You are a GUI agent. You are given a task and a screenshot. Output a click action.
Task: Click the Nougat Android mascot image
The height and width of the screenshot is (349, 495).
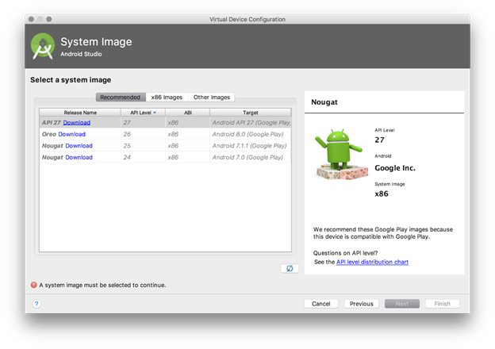[338, 153]
